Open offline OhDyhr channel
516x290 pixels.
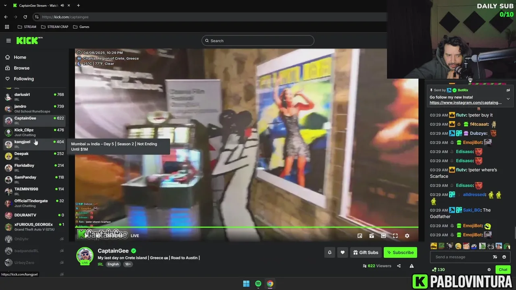(34, 239)
